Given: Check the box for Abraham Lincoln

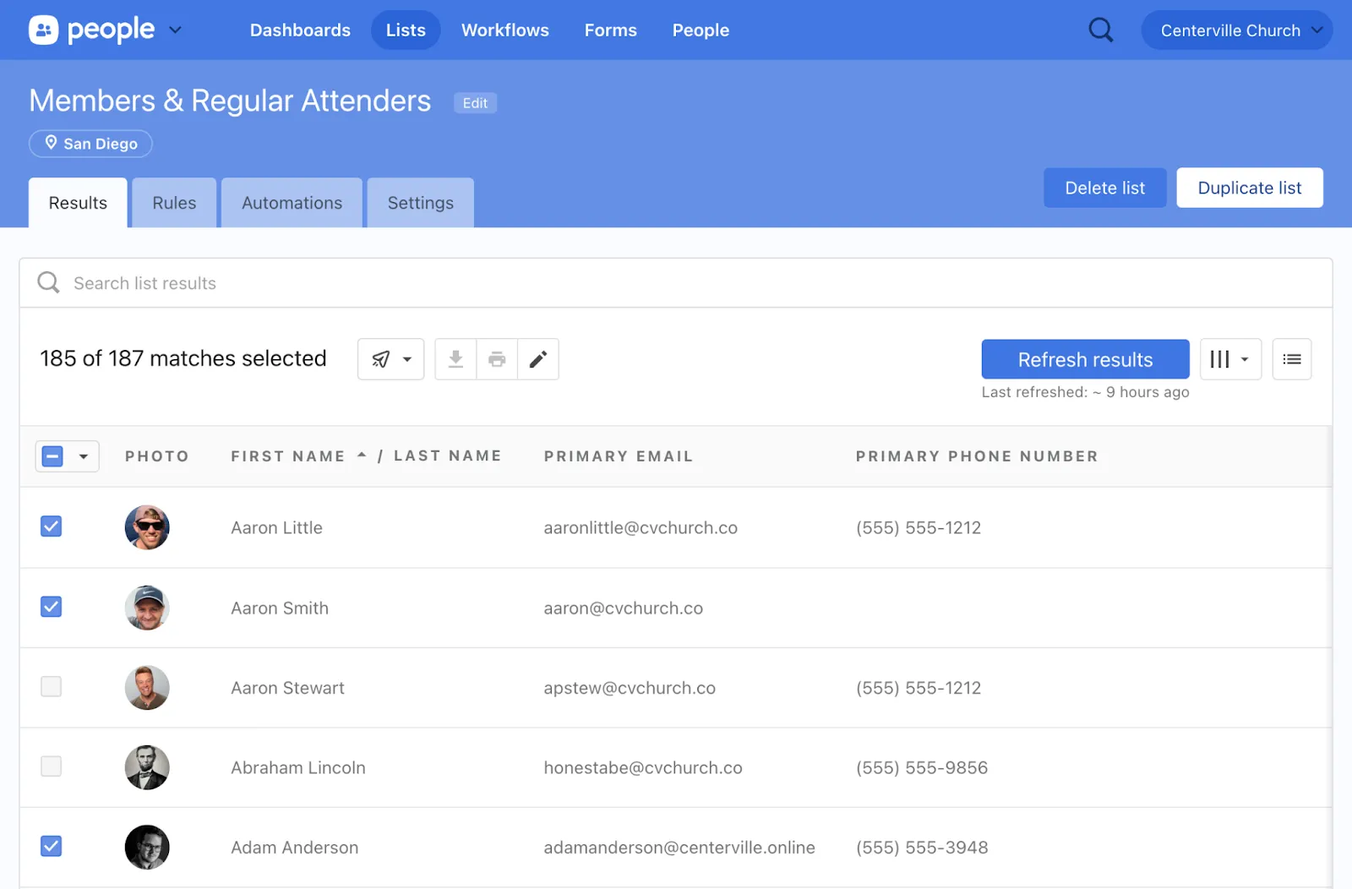Looking at the screenshot, I should [52, 766].
